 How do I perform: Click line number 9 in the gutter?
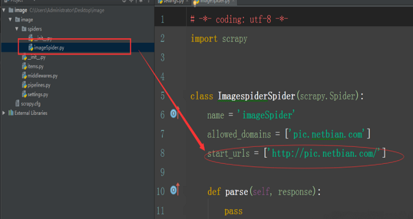point(163,172)
